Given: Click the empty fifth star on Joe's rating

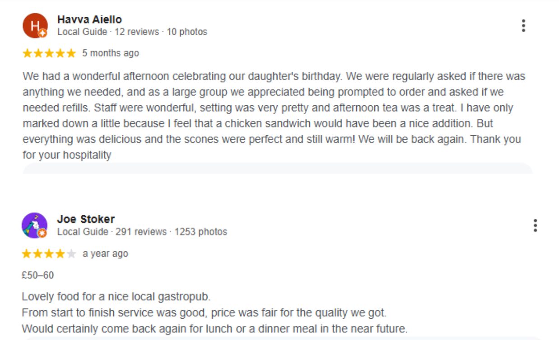Looking at the screenshot, I should (71, 254).
